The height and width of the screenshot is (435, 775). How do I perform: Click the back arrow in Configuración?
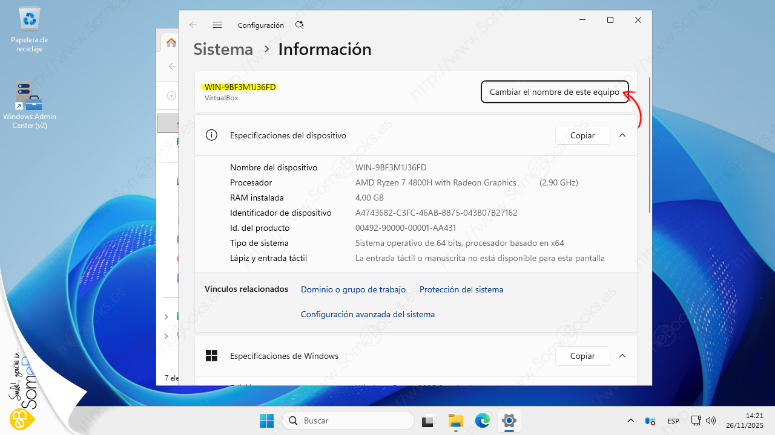pyautogui.click(x=193, y=25)
